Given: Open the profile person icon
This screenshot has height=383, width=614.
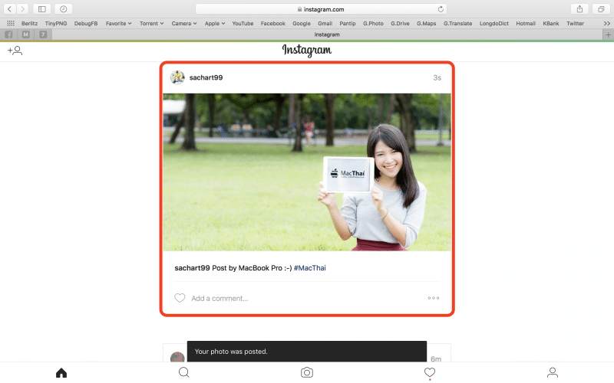Looking at the screenshot, I should 553,372.
